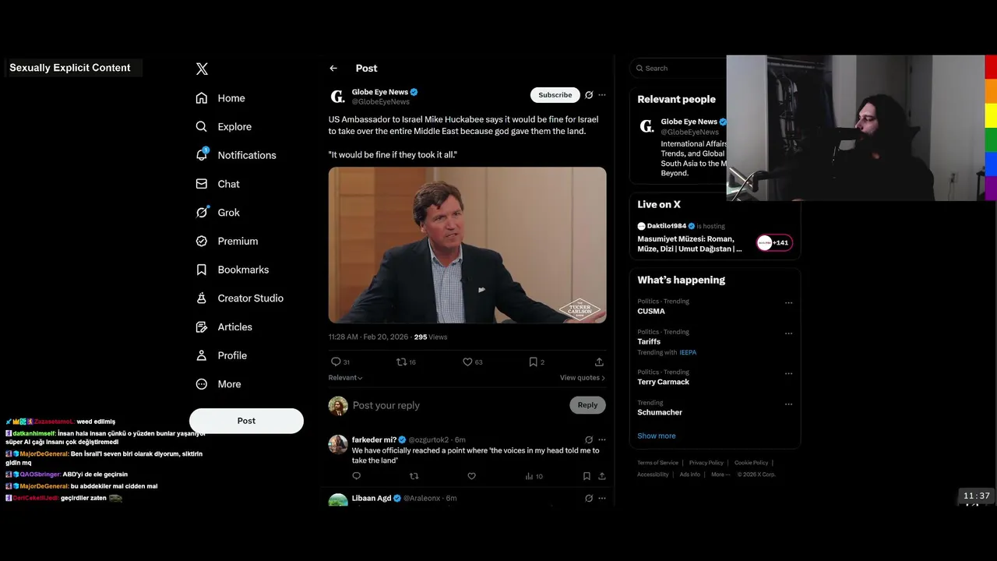The width and height of the screenshot is (997, 561).
Task: Click the Reply button
Action: click(588, 405)
